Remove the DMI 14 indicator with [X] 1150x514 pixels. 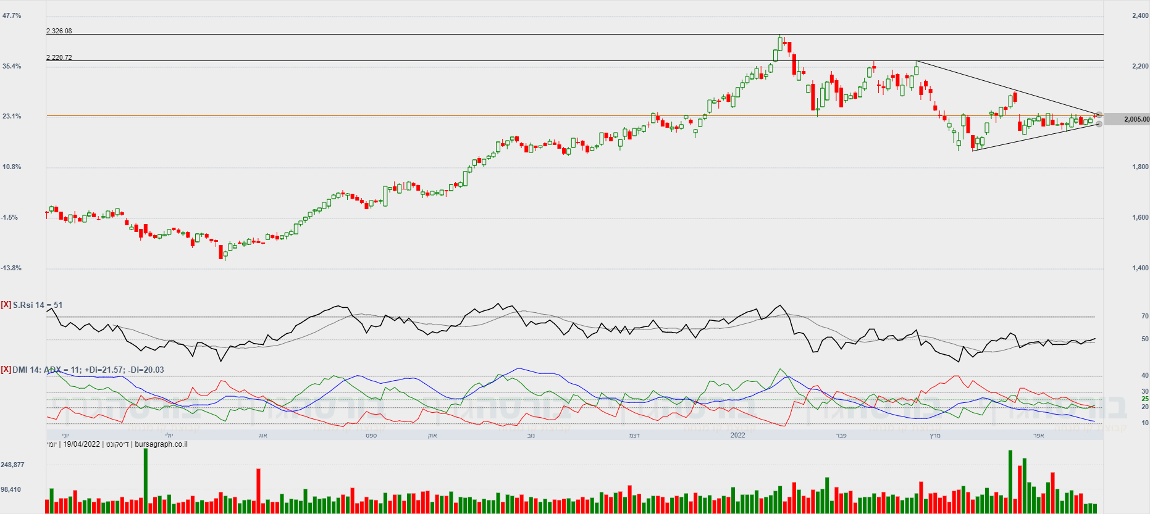click(6, 370)
